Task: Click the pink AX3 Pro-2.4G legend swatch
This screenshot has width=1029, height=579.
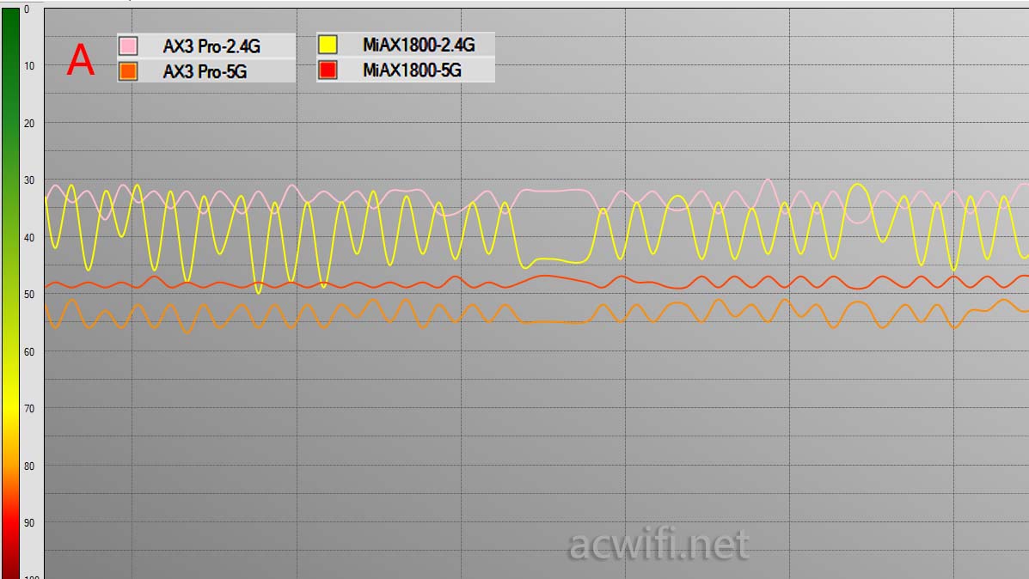Action: coord(128,46)
